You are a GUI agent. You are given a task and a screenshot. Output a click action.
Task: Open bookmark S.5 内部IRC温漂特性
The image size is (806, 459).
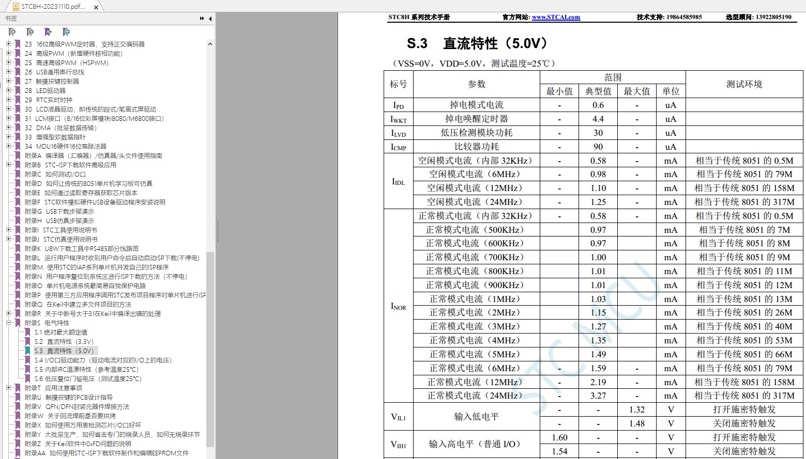[87, 369]
